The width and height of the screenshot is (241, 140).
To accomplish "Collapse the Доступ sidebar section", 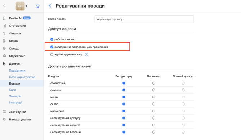I will [15, 64].
